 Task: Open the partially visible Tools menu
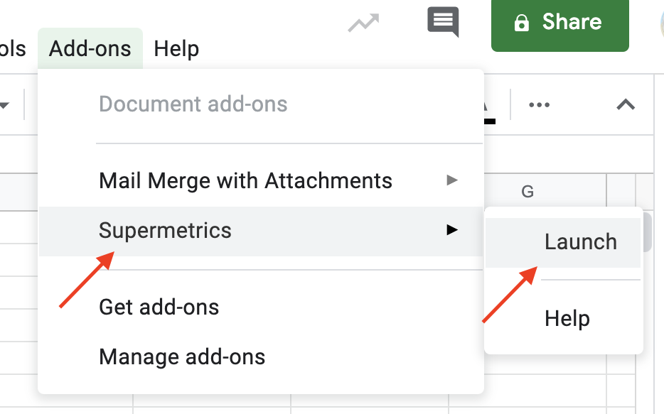point(13,48)
